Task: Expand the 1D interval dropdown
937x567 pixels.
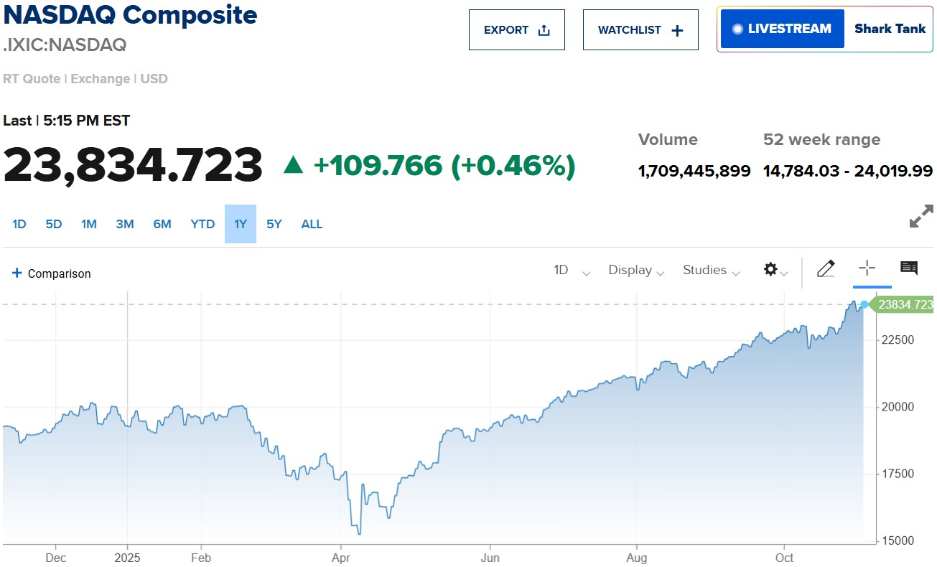Action: 571,271
